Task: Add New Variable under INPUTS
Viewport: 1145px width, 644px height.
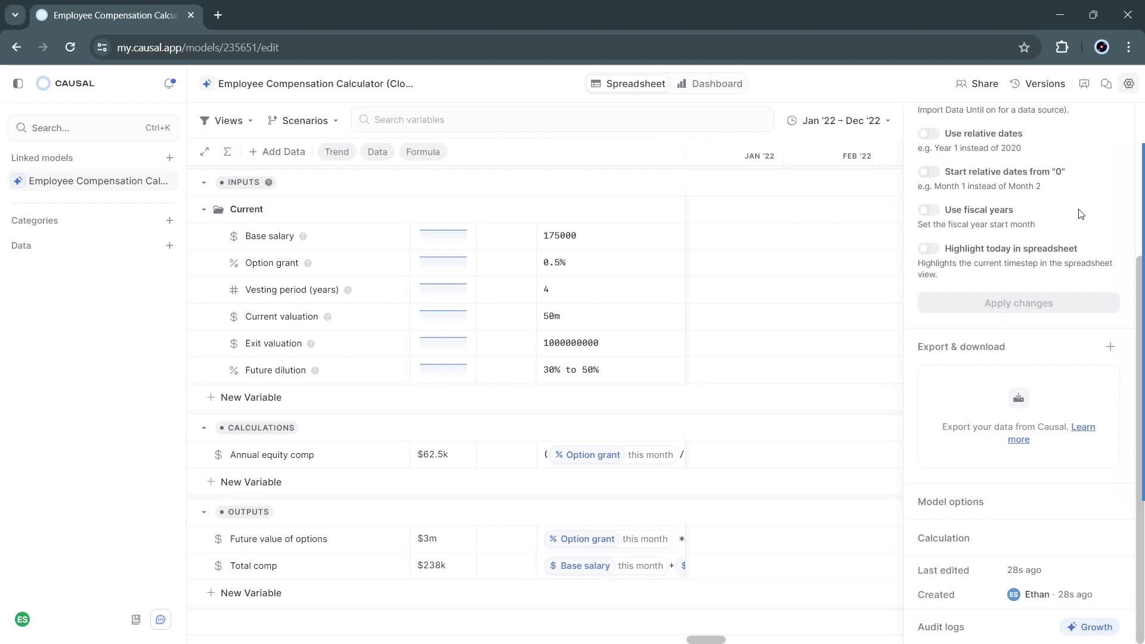Action: tap(244, 397)
